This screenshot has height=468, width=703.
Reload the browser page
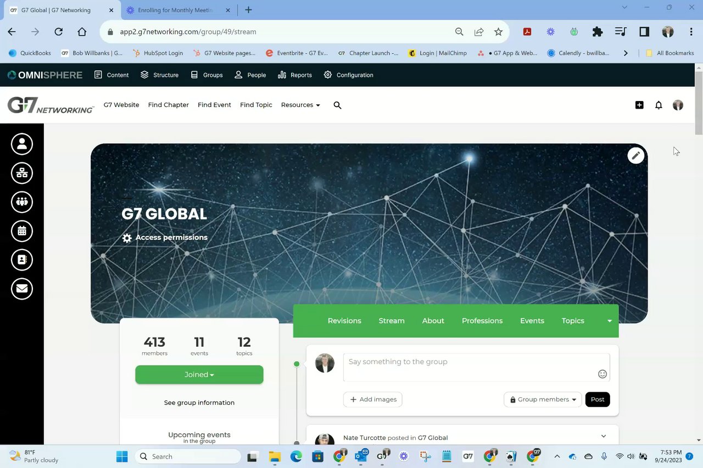click(x=58, y=32)
